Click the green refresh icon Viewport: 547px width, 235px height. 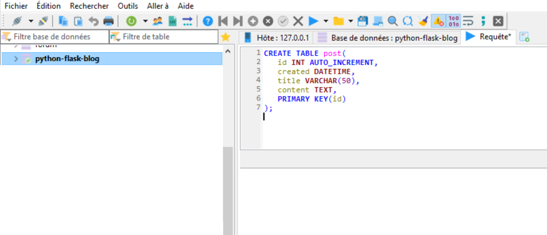131,21
